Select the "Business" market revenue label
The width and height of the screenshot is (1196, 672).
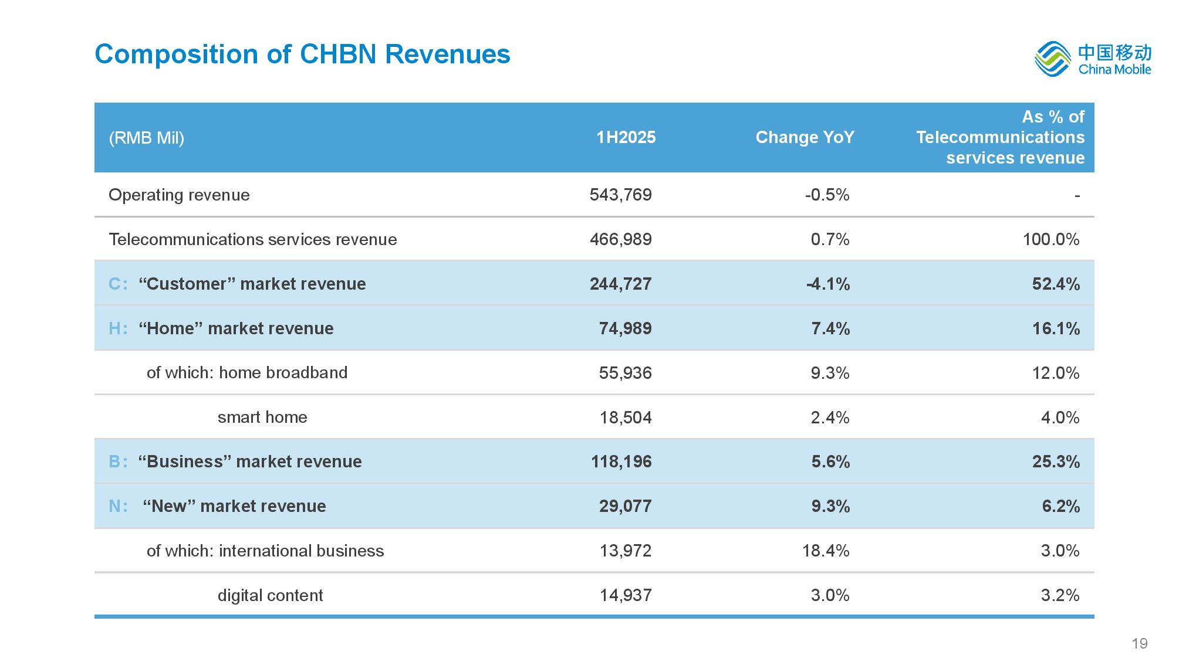(250, 461)
